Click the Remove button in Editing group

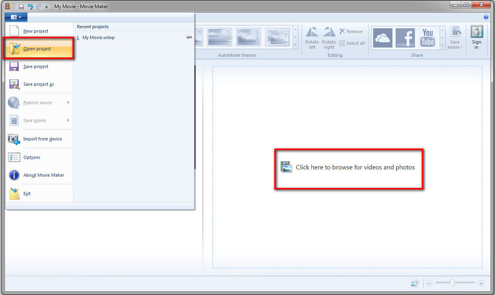351,31
